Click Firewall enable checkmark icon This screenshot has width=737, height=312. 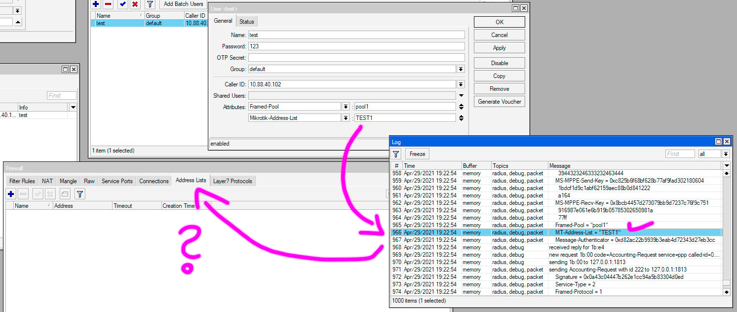click(x=38, y=194)
